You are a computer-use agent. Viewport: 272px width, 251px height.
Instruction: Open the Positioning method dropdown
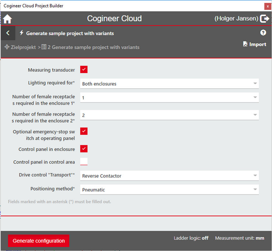(169, 190)
